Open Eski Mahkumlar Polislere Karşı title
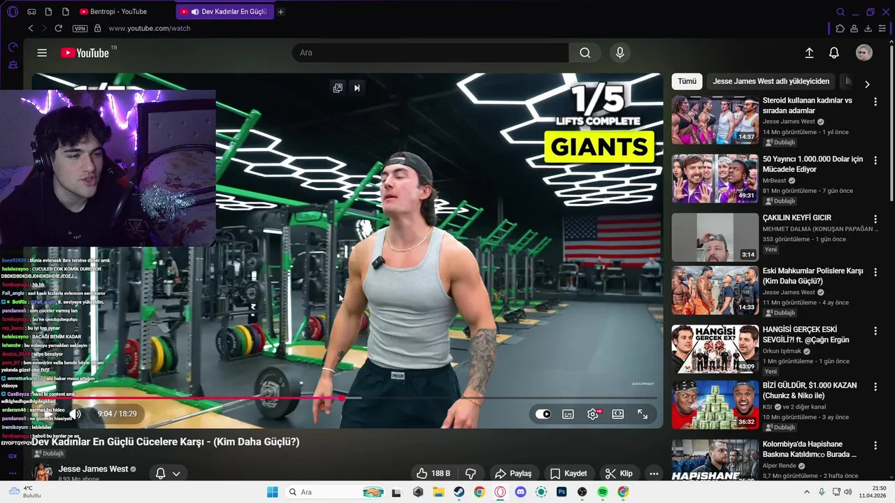Screen dimensions: 895x503 812,276
